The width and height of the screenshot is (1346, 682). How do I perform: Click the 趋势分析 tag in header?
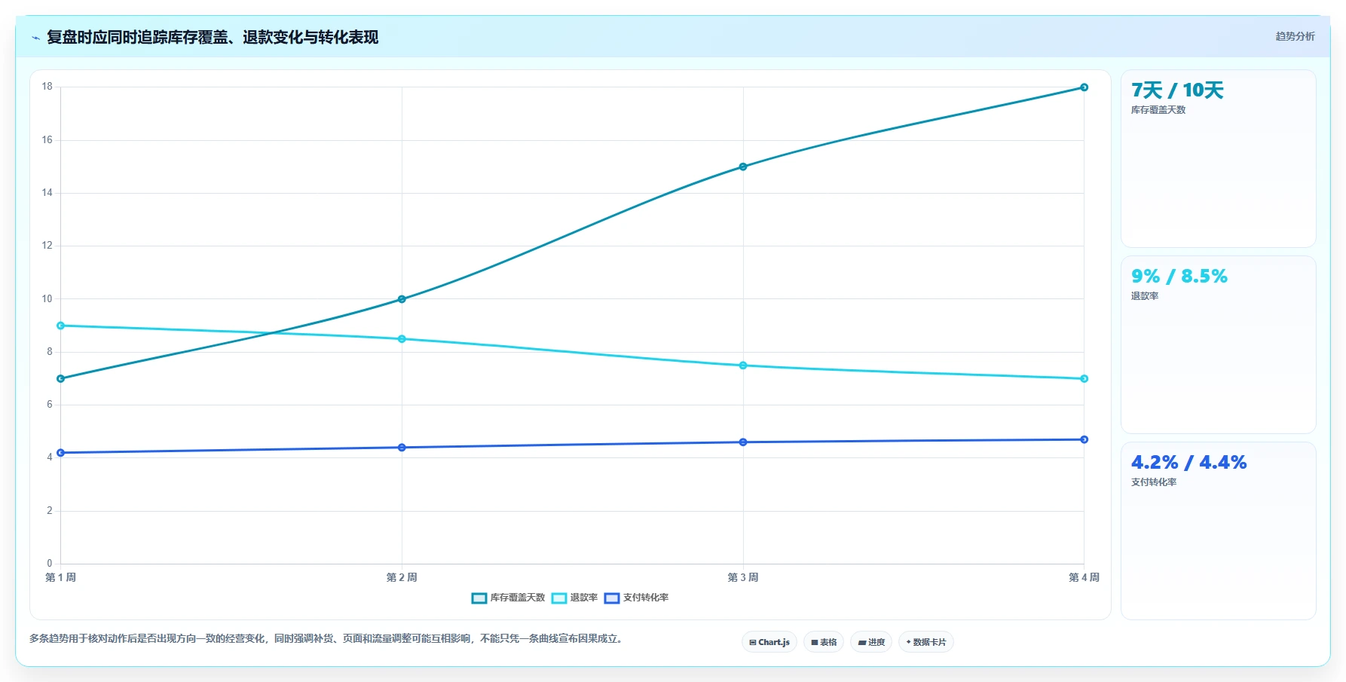1295,36
